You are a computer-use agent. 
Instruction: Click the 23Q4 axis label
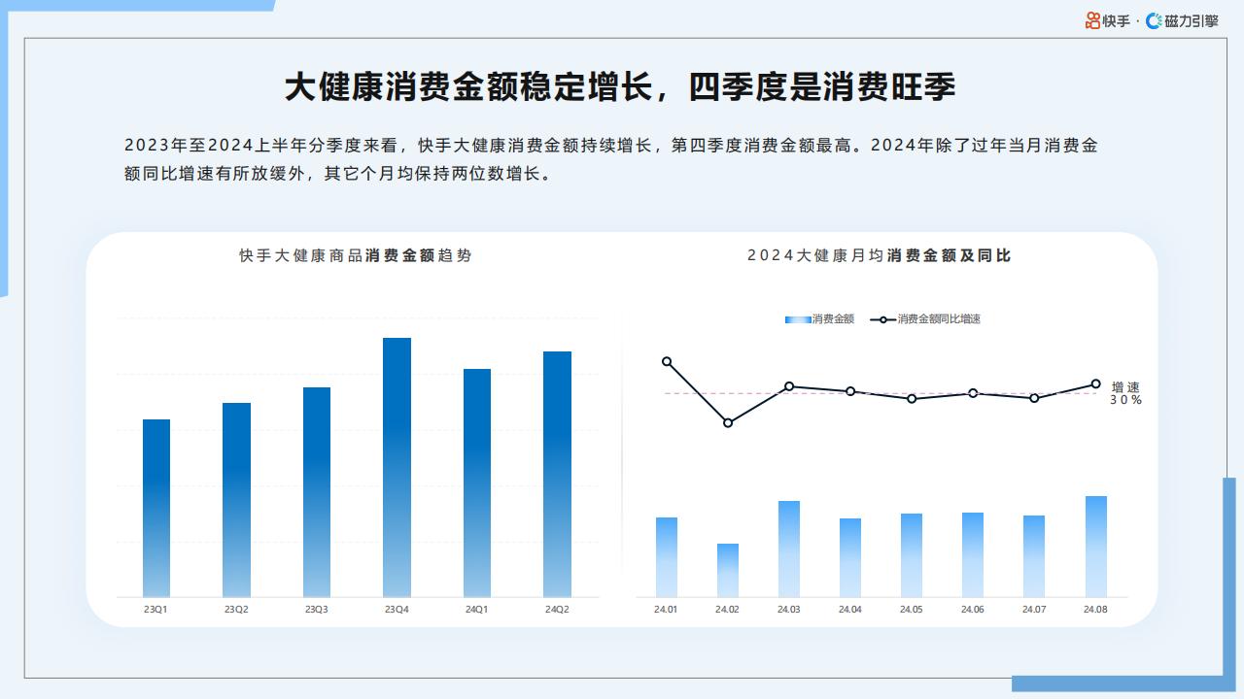coord(397,610)
